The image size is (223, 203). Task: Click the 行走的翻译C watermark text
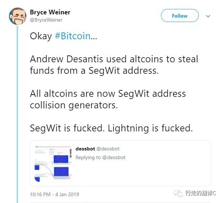coord(201,193)
